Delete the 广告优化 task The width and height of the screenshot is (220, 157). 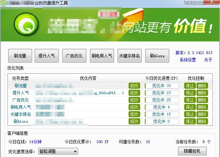point(202,100)
